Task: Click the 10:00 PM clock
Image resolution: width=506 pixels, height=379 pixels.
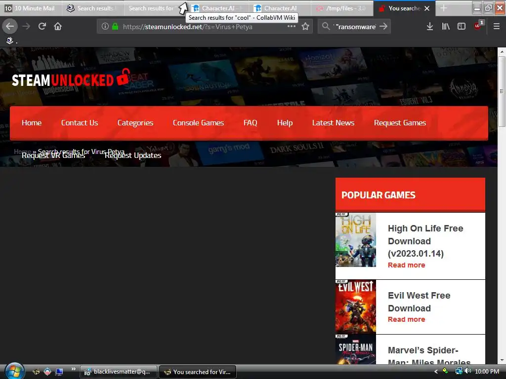Action: [487, 371]
